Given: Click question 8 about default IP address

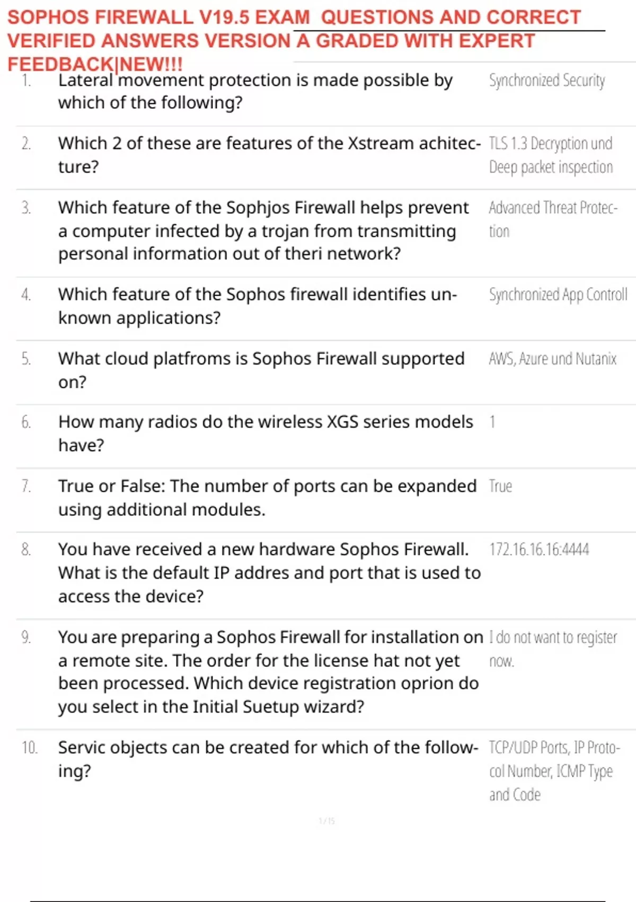Looking at the screenshot, I should pos(269,573).
